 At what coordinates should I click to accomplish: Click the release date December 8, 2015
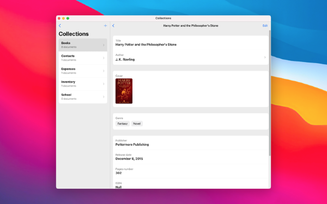(129, 159)
